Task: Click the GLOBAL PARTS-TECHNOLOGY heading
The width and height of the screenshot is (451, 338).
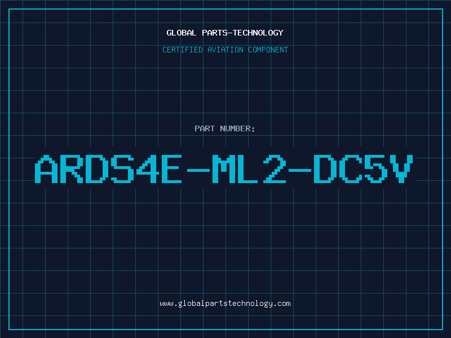Action: (225, 33)
